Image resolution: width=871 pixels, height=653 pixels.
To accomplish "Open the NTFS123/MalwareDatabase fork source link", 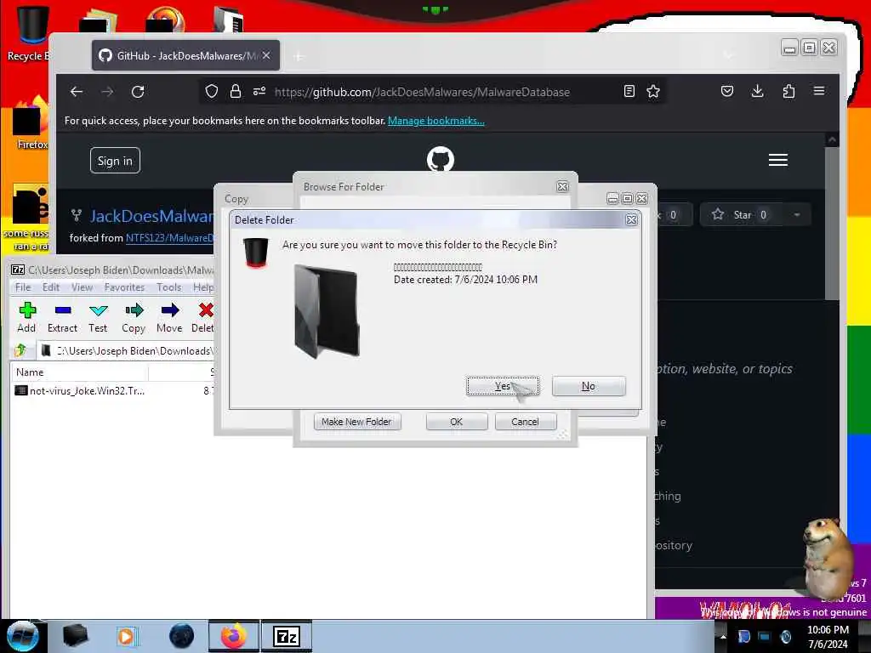I will click(169, 238).
